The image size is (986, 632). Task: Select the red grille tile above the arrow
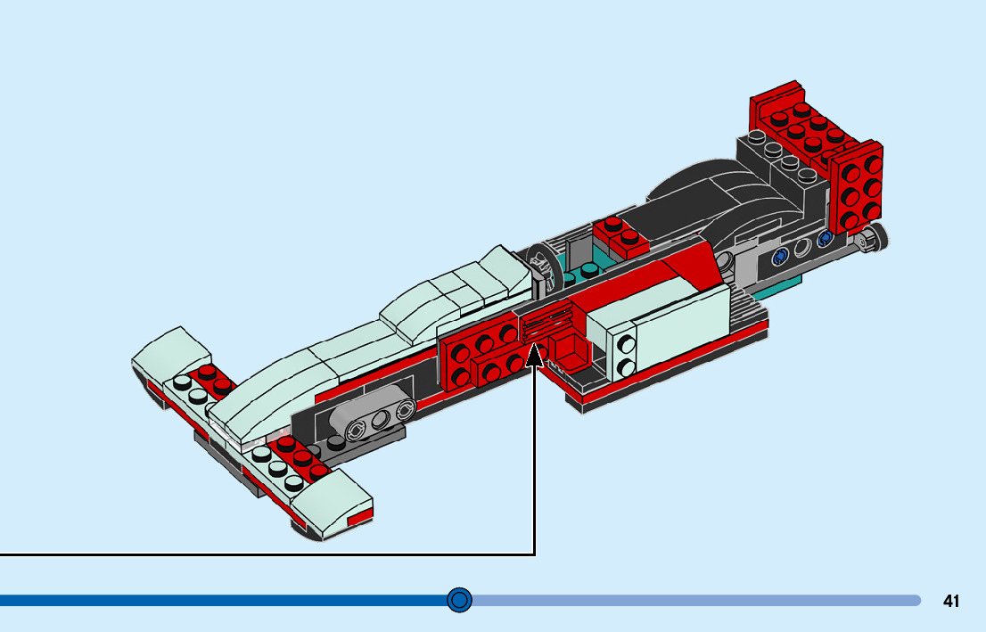coord(546,323)
